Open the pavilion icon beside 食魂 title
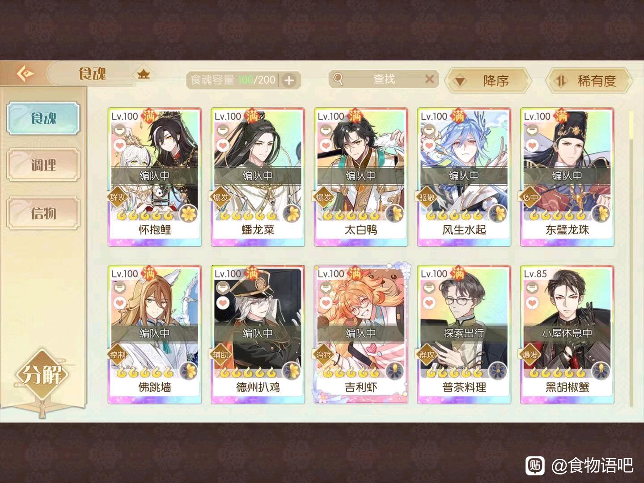 coord(144,74)
